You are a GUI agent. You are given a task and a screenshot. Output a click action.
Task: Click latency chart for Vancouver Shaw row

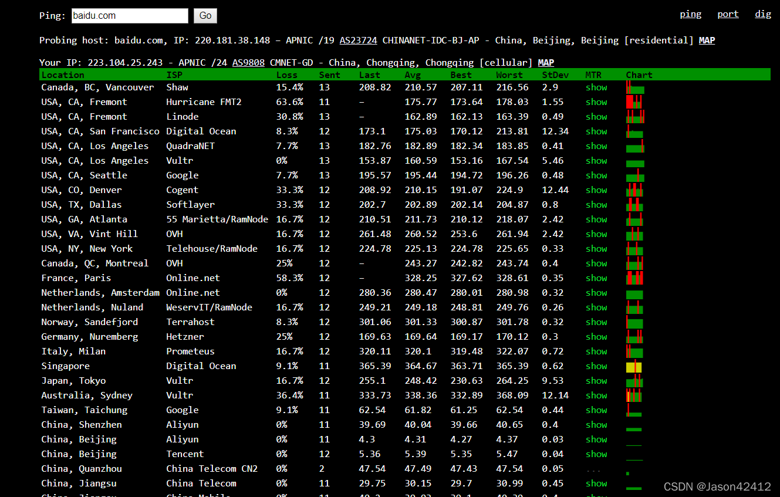(x=635, y=87)
